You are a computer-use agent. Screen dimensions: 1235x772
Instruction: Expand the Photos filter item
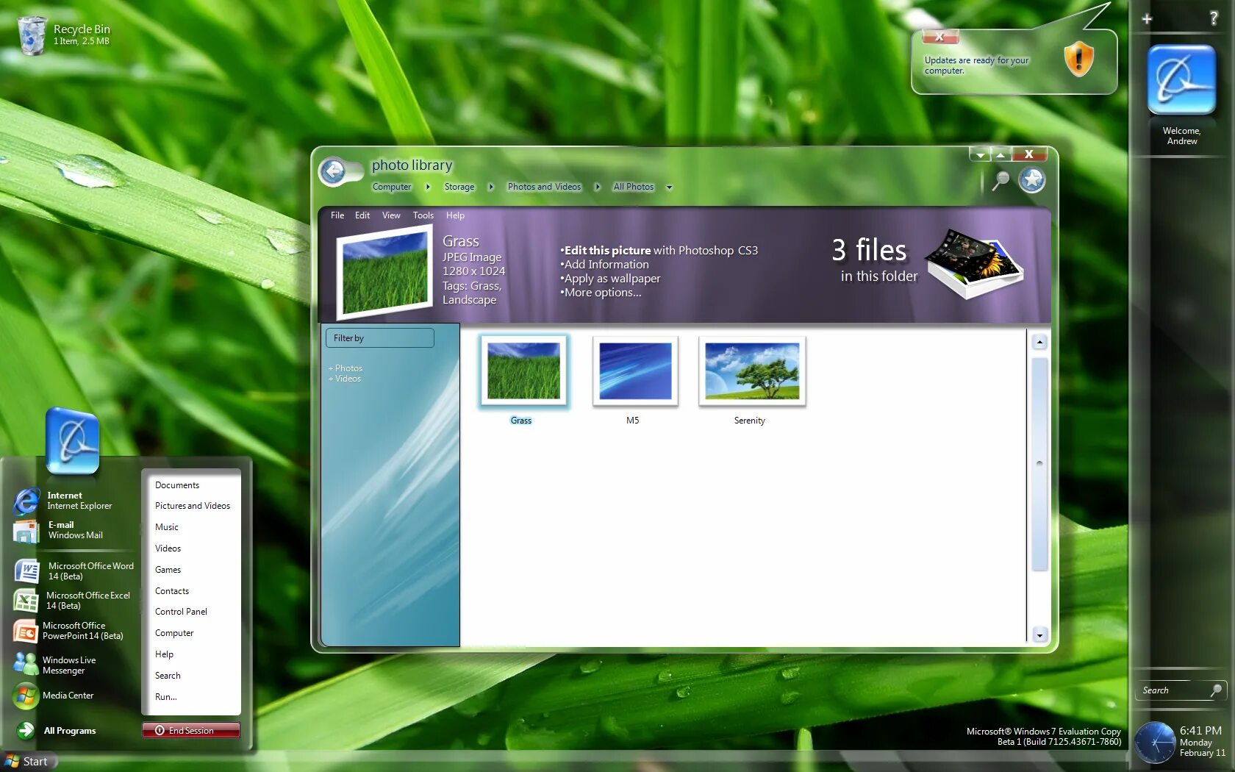[x=346, y=368]
